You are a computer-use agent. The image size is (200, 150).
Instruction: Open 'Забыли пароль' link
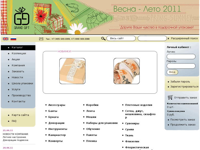pos(180,81)
